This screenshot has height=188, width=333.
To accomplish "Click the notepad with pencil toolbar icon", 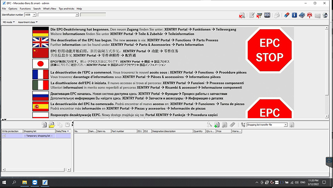I will 252,15.
